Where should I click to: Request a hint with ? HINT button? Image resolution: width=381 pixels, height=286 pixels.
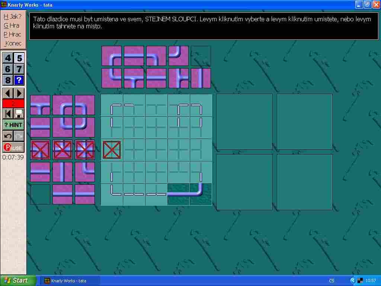tap(13, 125)
